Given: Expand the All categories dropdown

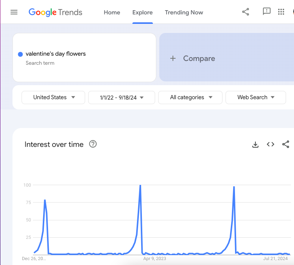Looking at the screenshot, I should (191, 97).
